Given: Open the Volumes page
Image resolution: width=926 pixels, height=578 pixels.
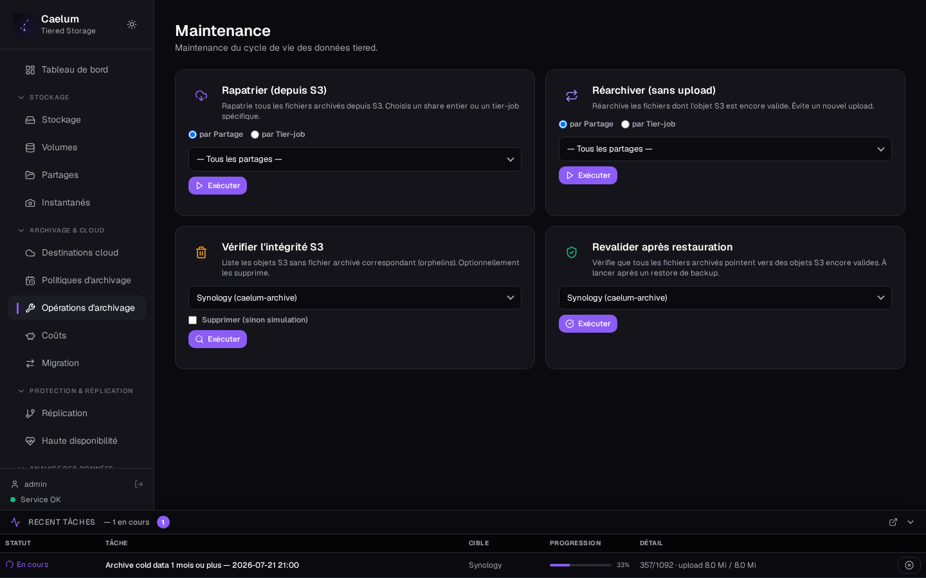Looking at the screenshot, I should pos(77,148).
